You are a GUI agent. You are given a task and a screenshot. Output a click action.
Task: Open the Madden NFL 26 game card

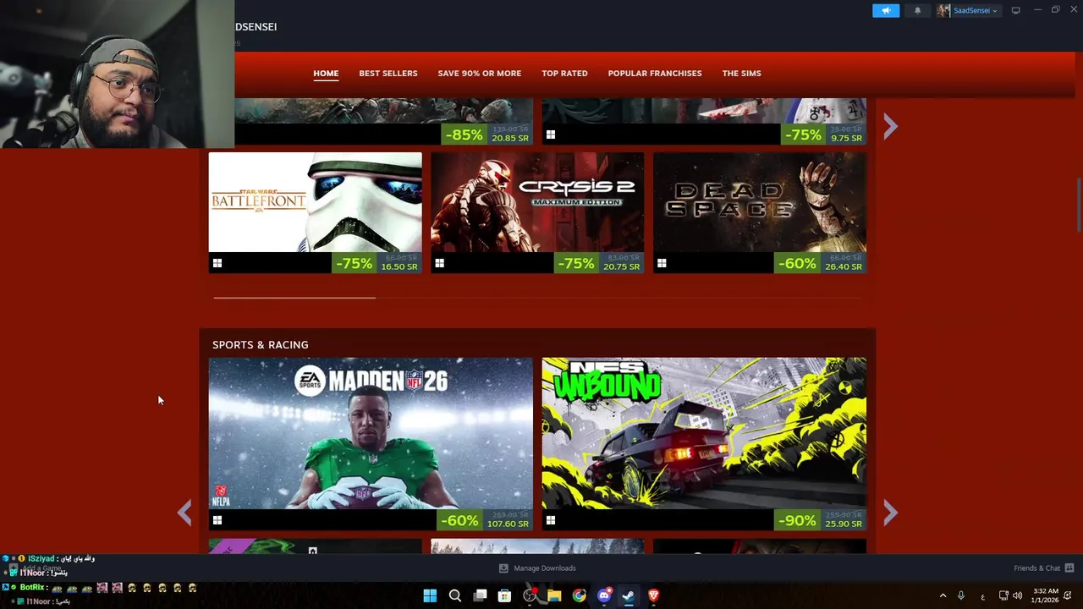click(x=371, y=444)
